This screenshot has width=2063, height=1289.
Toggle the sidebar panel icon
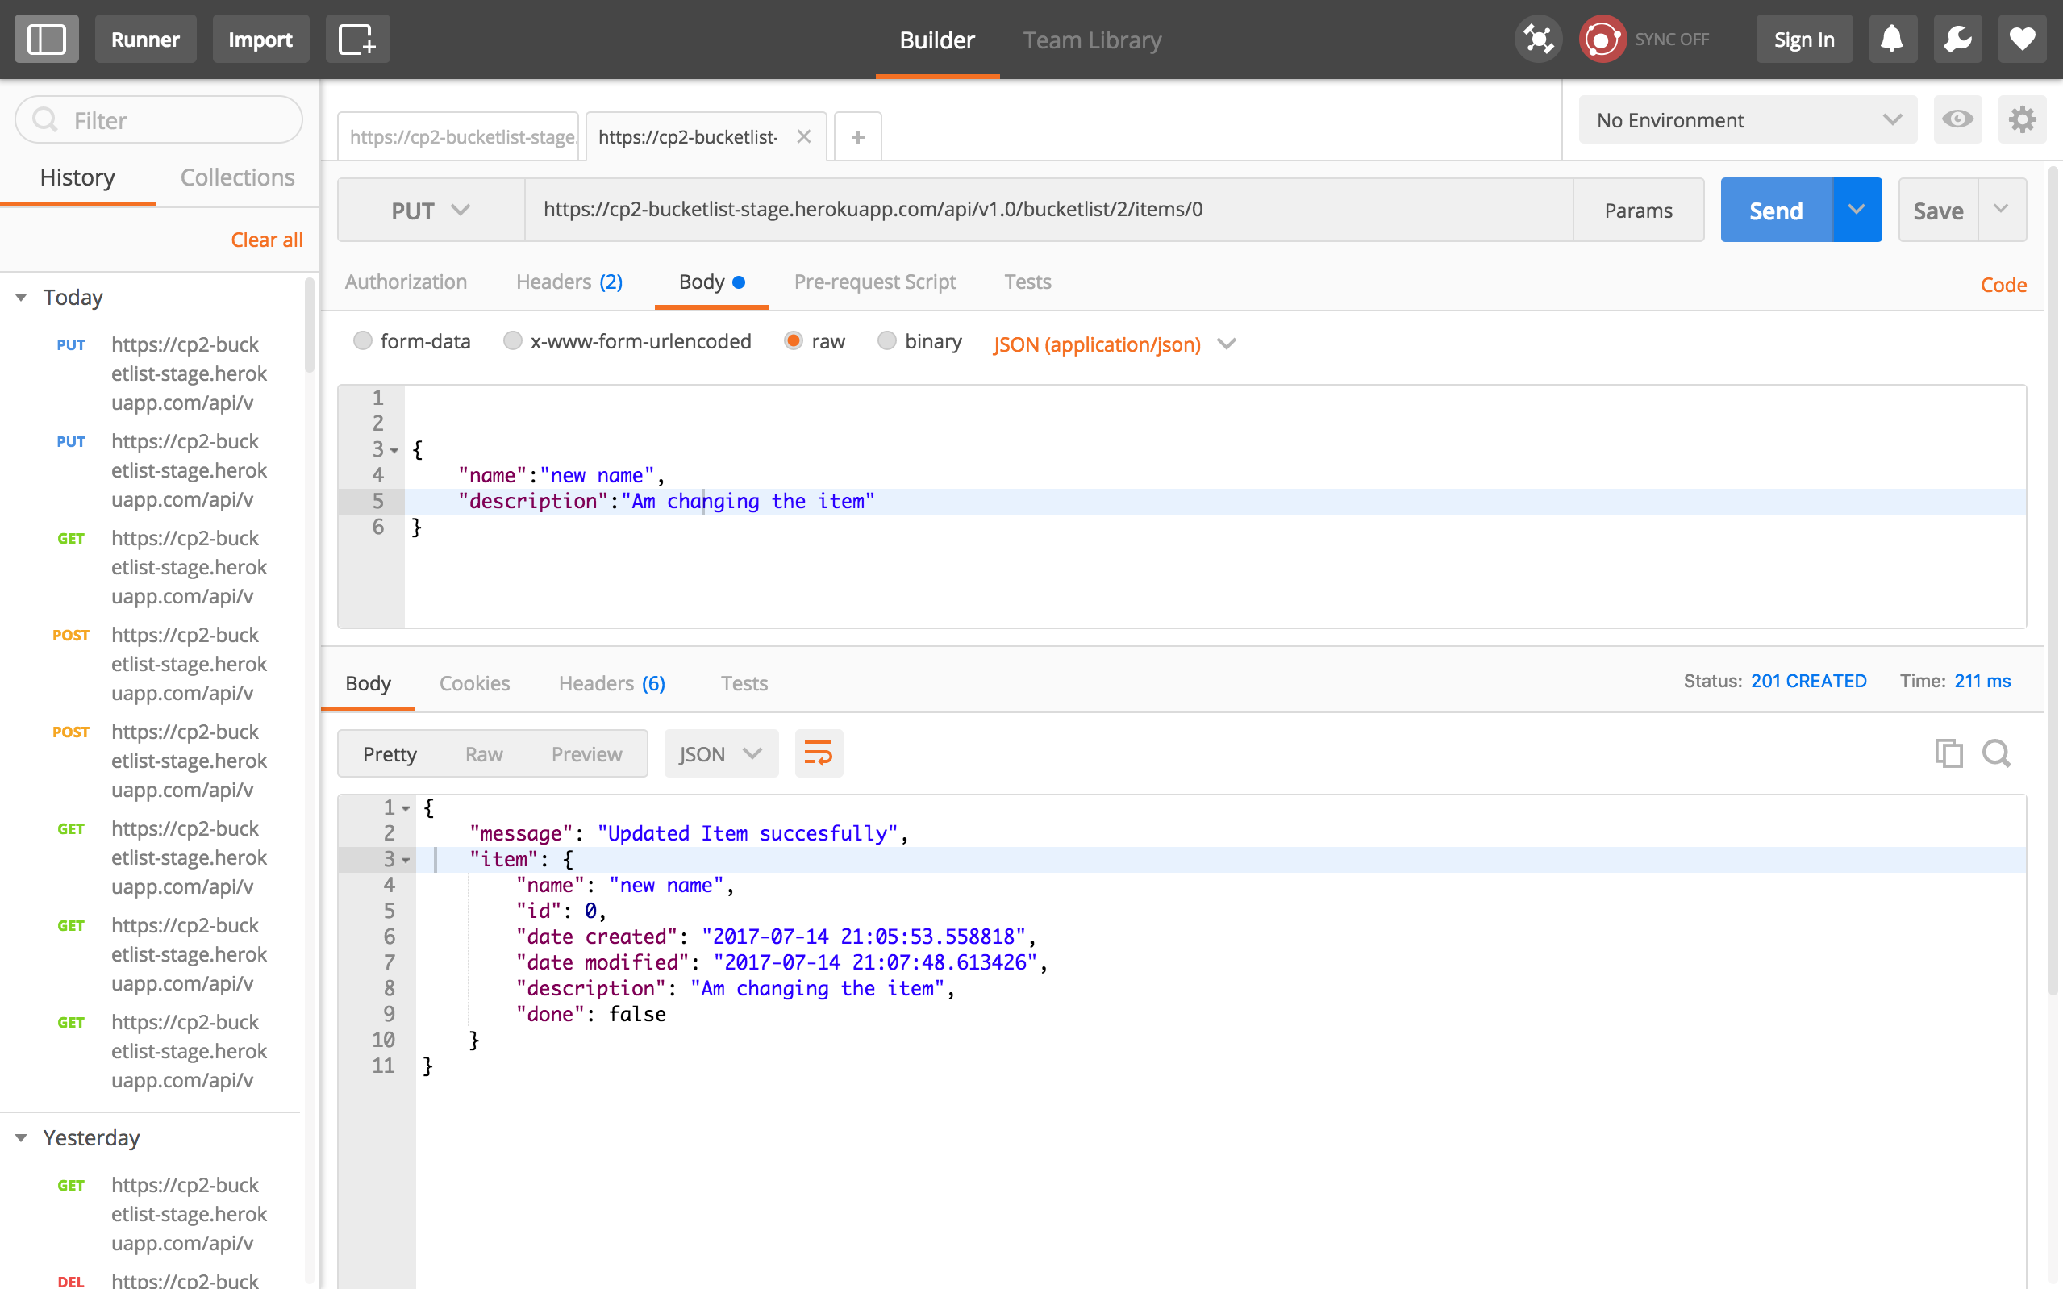coord(46,40)
